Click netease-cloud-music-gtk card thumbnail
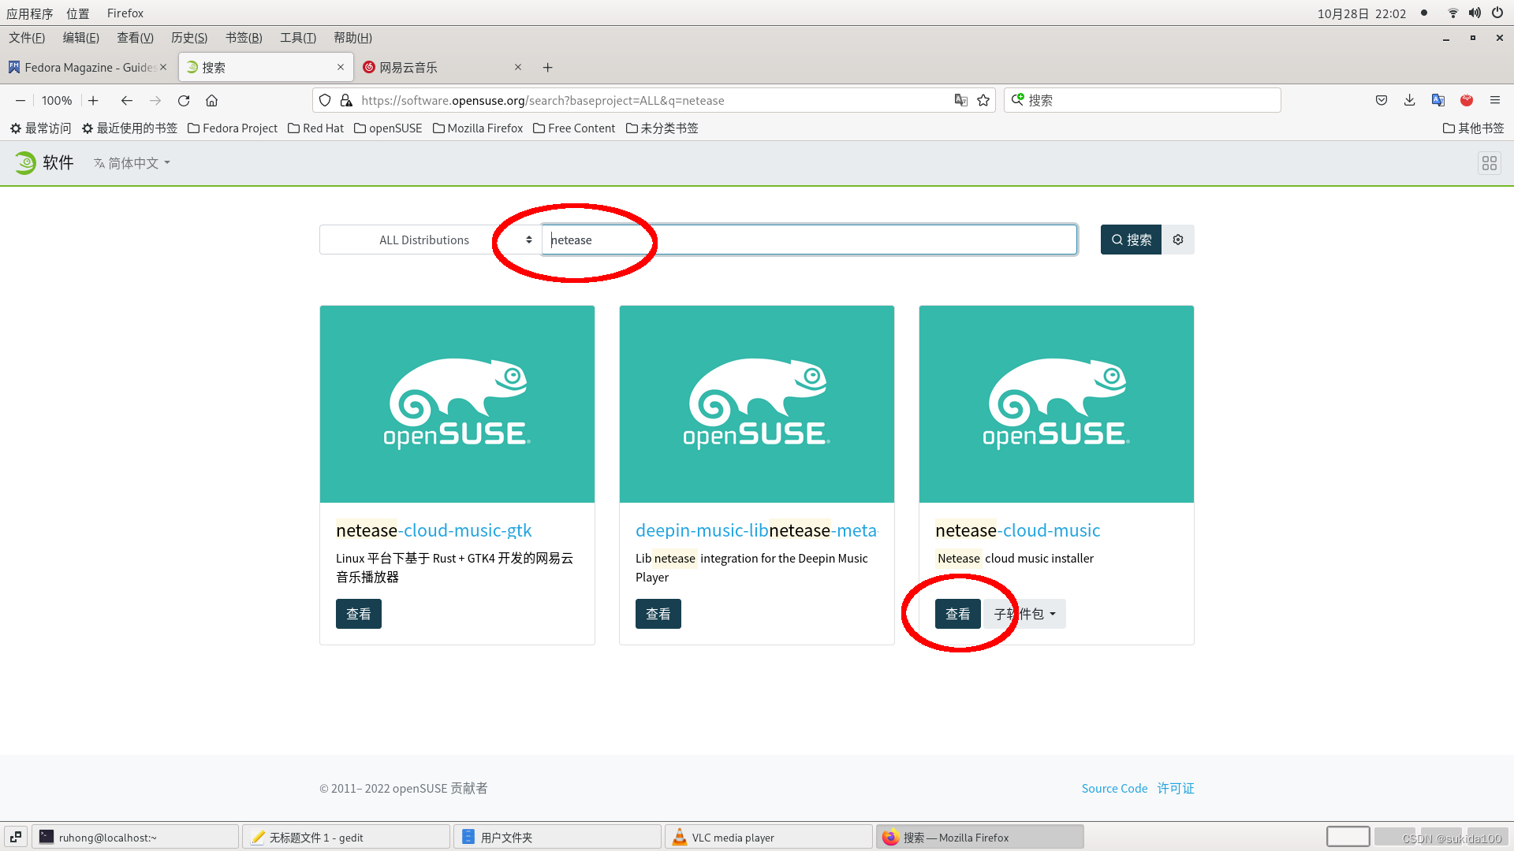Viewport: 1514px width, 851px height. tap(457, 404)
